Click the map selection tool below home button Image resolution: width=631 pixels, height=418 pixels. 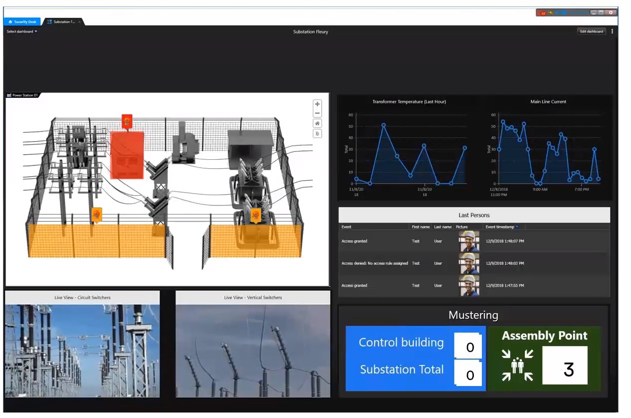pos(317,134)
